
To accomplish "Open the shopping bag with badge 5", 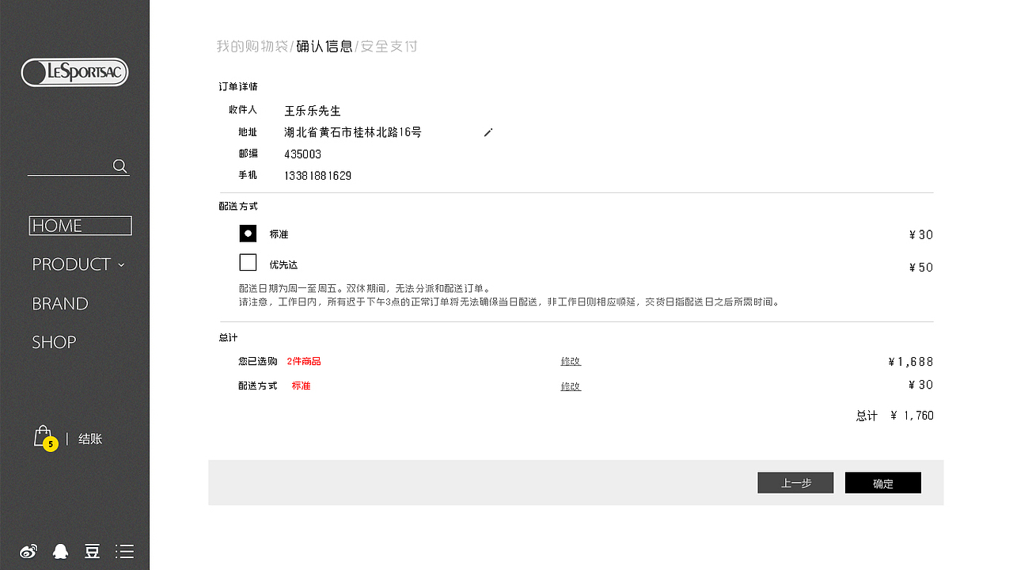I will (x=42, y=436).
